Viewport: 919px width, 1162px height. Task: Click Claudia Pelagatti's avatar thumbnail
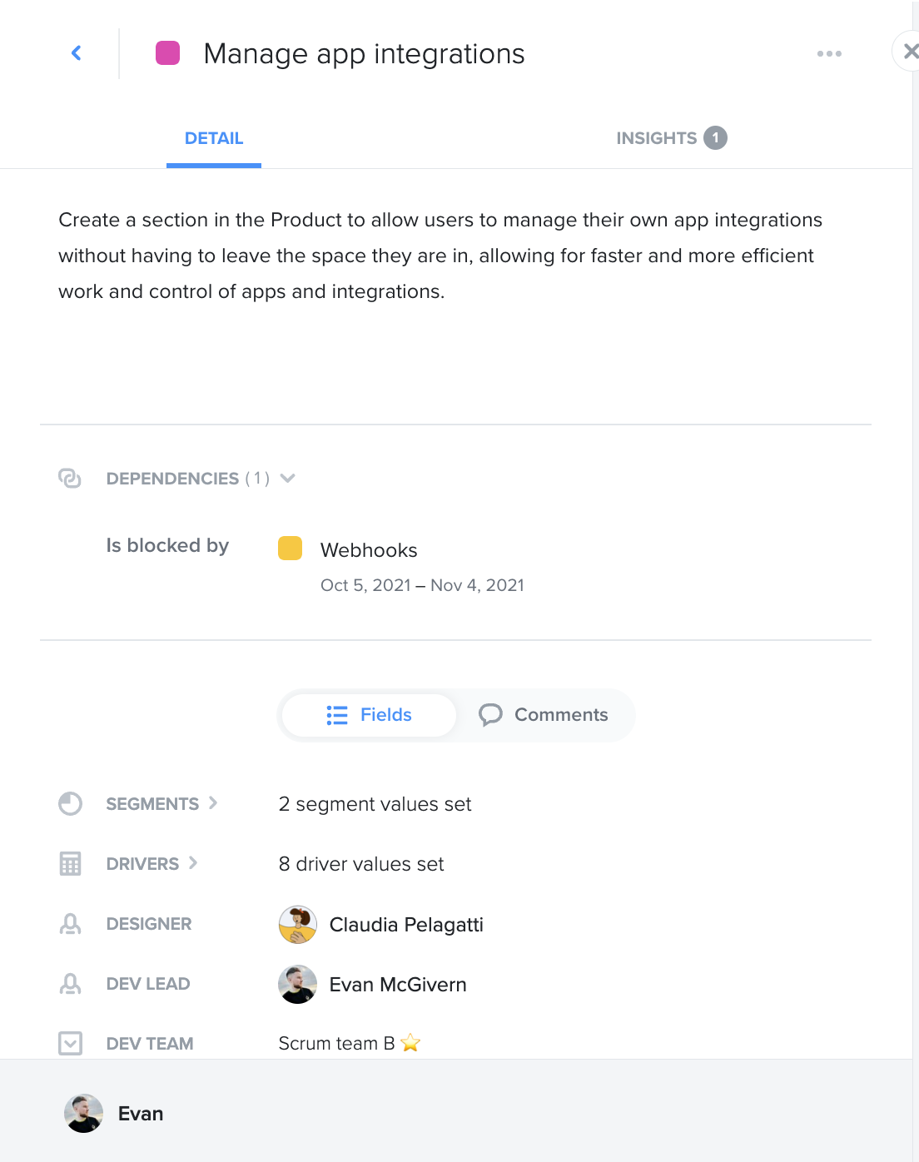tap(297, 925)
